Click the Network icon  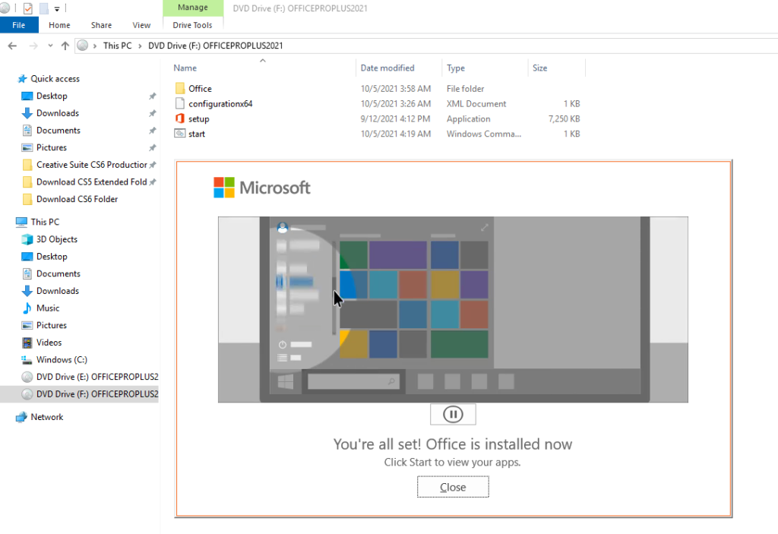(21, 417)
